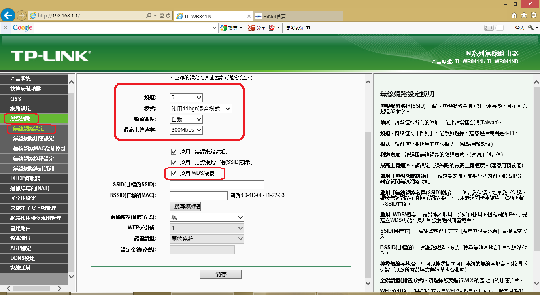Image resolution: width=540 pixels, height=295 pixels.
Task: Open 安全性設定 in the sidebar
Action: point(34,198)
